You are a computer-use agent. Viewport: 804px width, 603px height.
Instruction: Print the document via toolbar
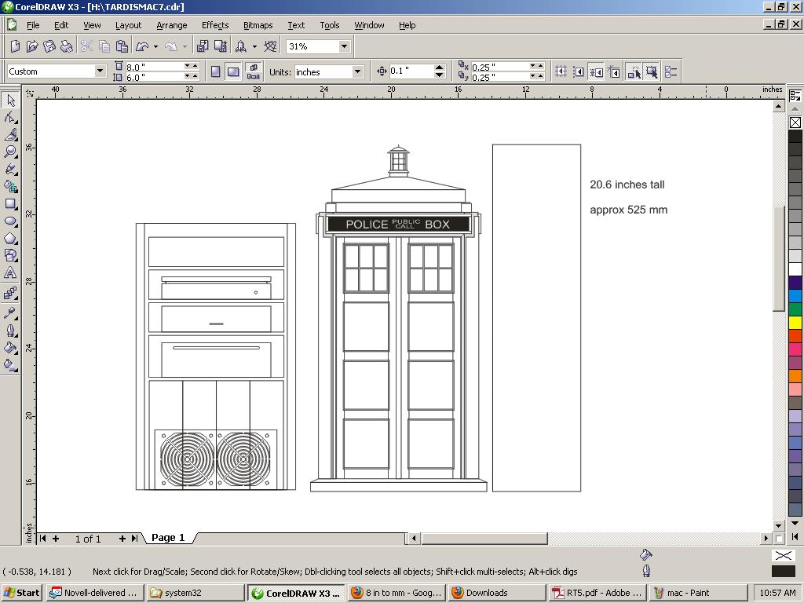point(66,46)
